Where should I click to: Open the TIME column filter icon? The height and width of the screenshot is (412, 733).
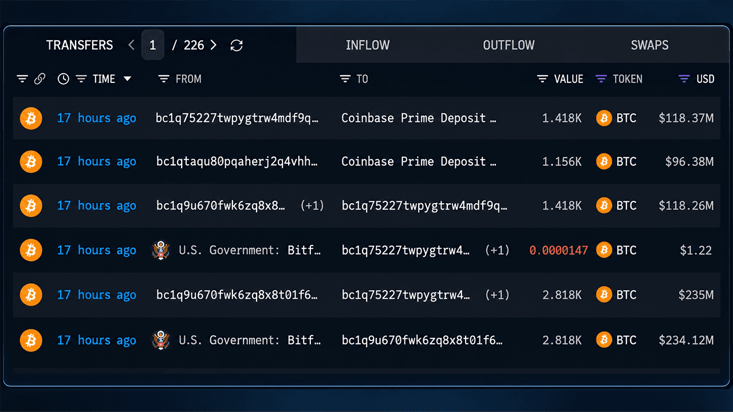pyautogui.click(x=81, y=79)
